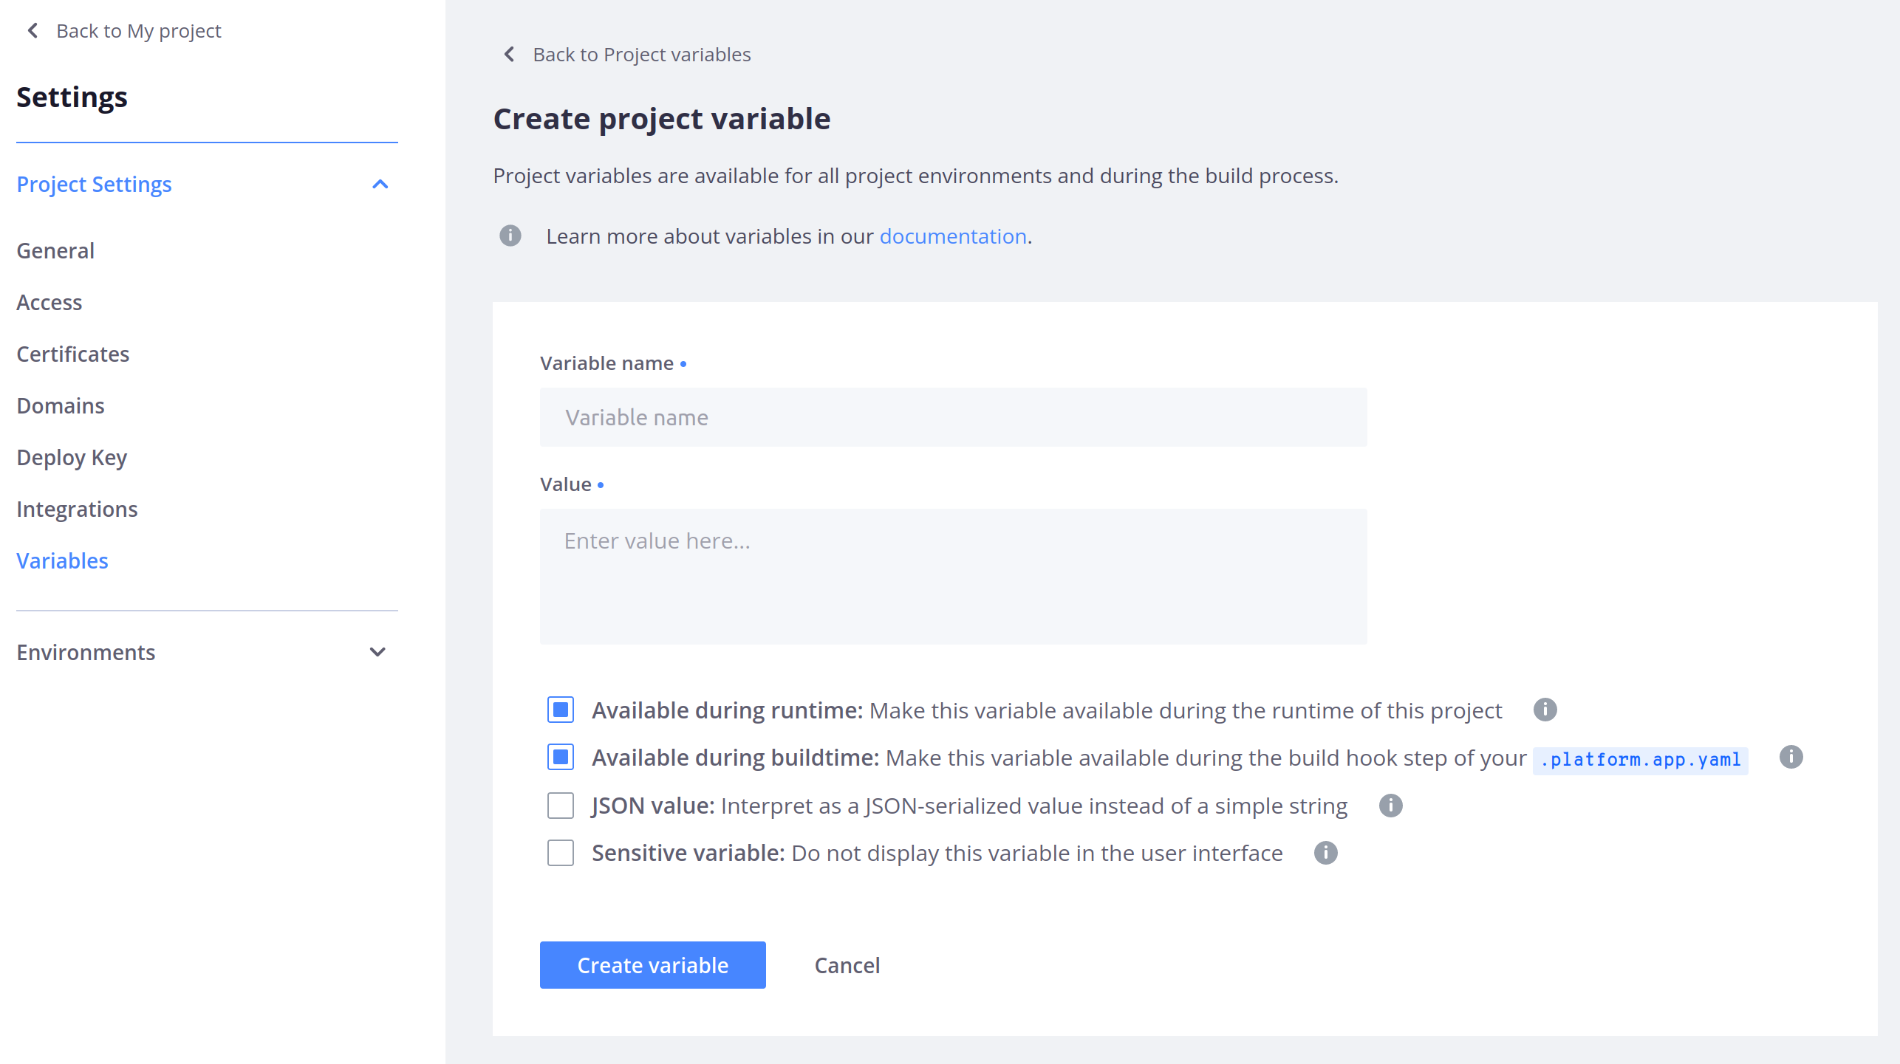The height and width of the screenshot is (1064, 1900).
Task: Click the info icon next to Learn more about variables
Action: pos(510,236)
